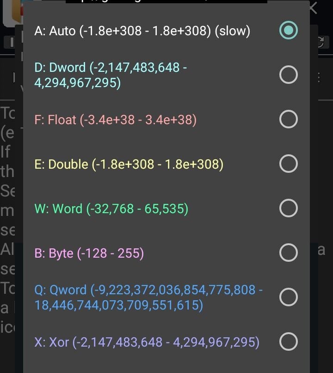Select the X: Xor radio button
333x373 pixels.
(289, 342)
